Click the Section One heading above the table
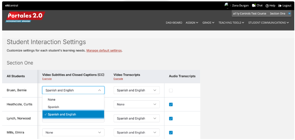Screen dimensions: 295x140 [x=20, y=63]
